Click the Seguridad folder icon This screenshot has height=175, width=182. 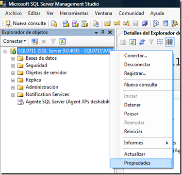tap(20, 66)
